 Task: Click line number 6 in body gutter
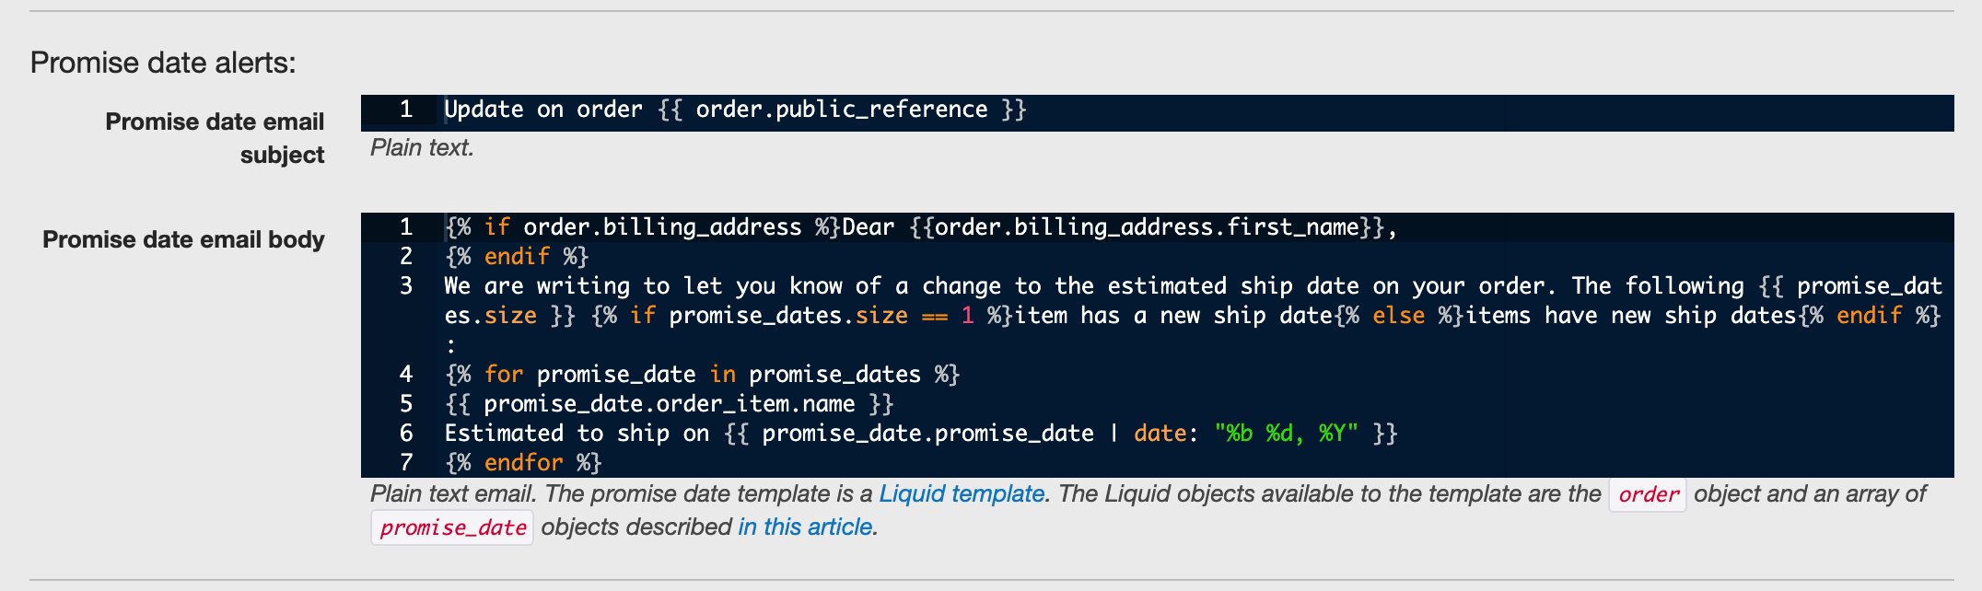coord(406,434)
